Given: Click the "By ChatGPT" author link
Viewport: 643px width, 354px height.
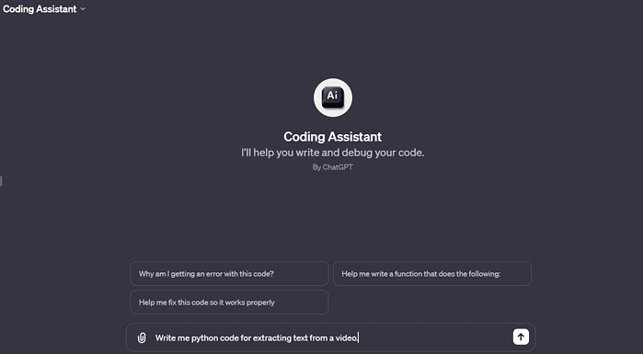Looking at the screenshot, I should tap(333, 167).
